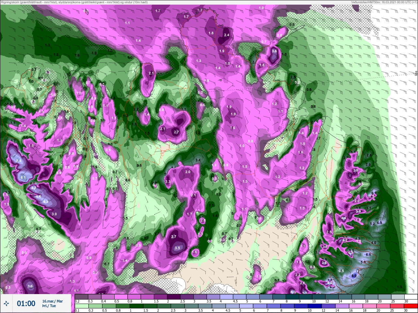Click the date text '16.mar./ Mar'

[x=52, y=301]
